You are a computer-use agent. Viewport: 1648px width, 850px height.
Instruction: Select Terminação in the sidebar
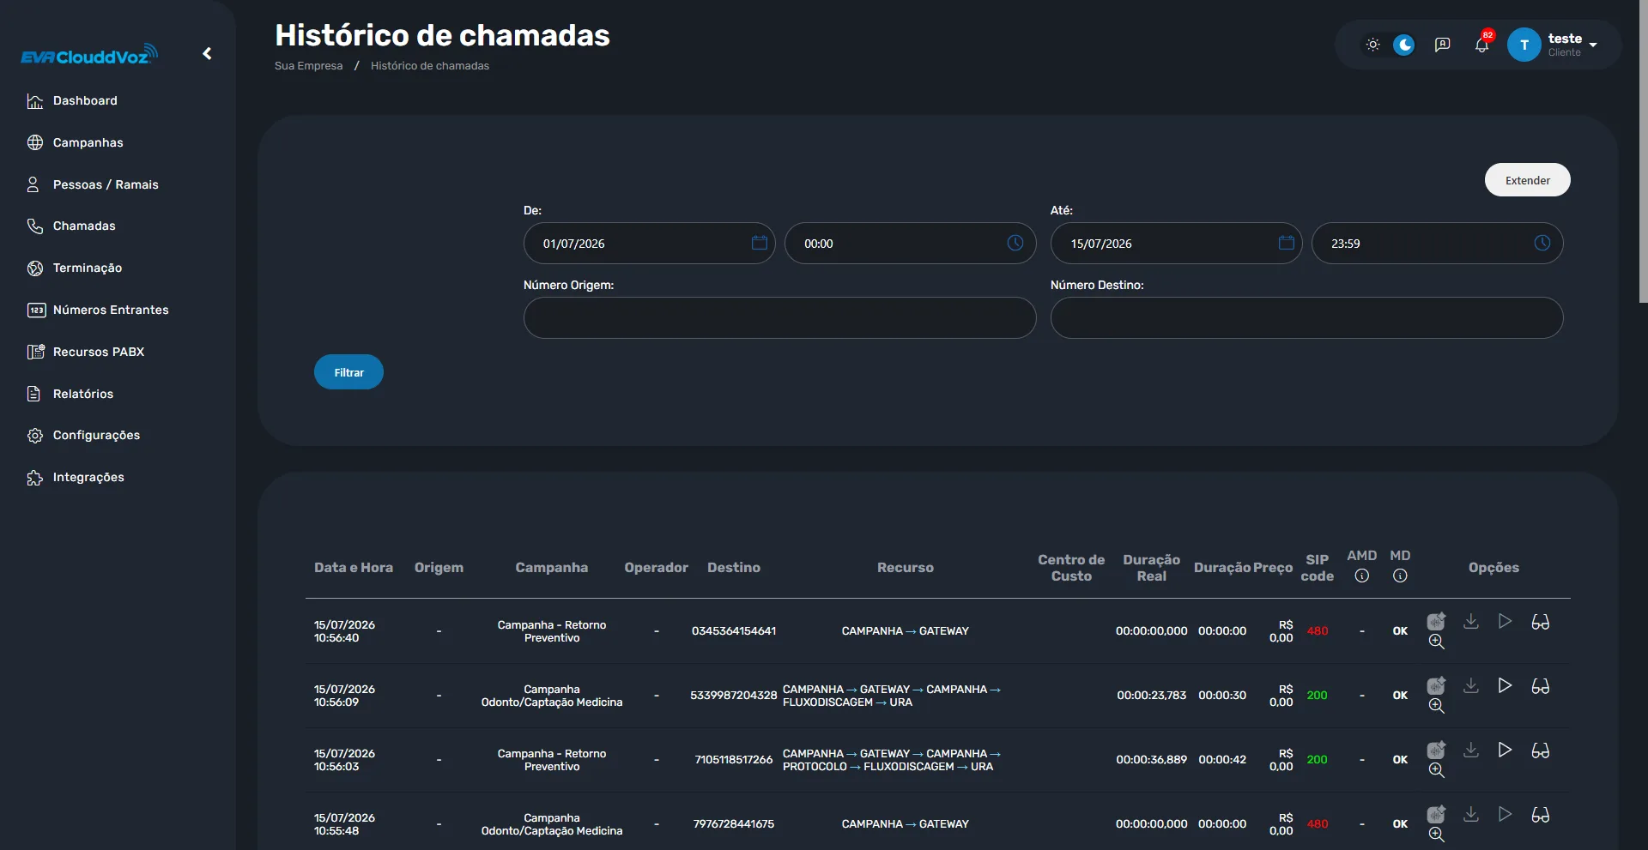[x=88, y=268]
